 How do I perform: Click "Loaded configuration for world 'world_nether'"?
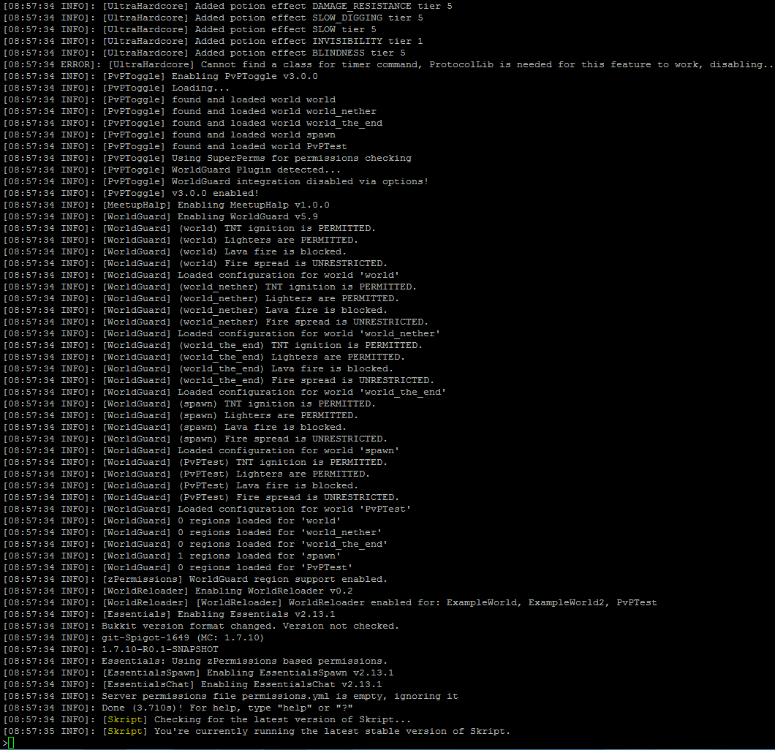point(309,334)
